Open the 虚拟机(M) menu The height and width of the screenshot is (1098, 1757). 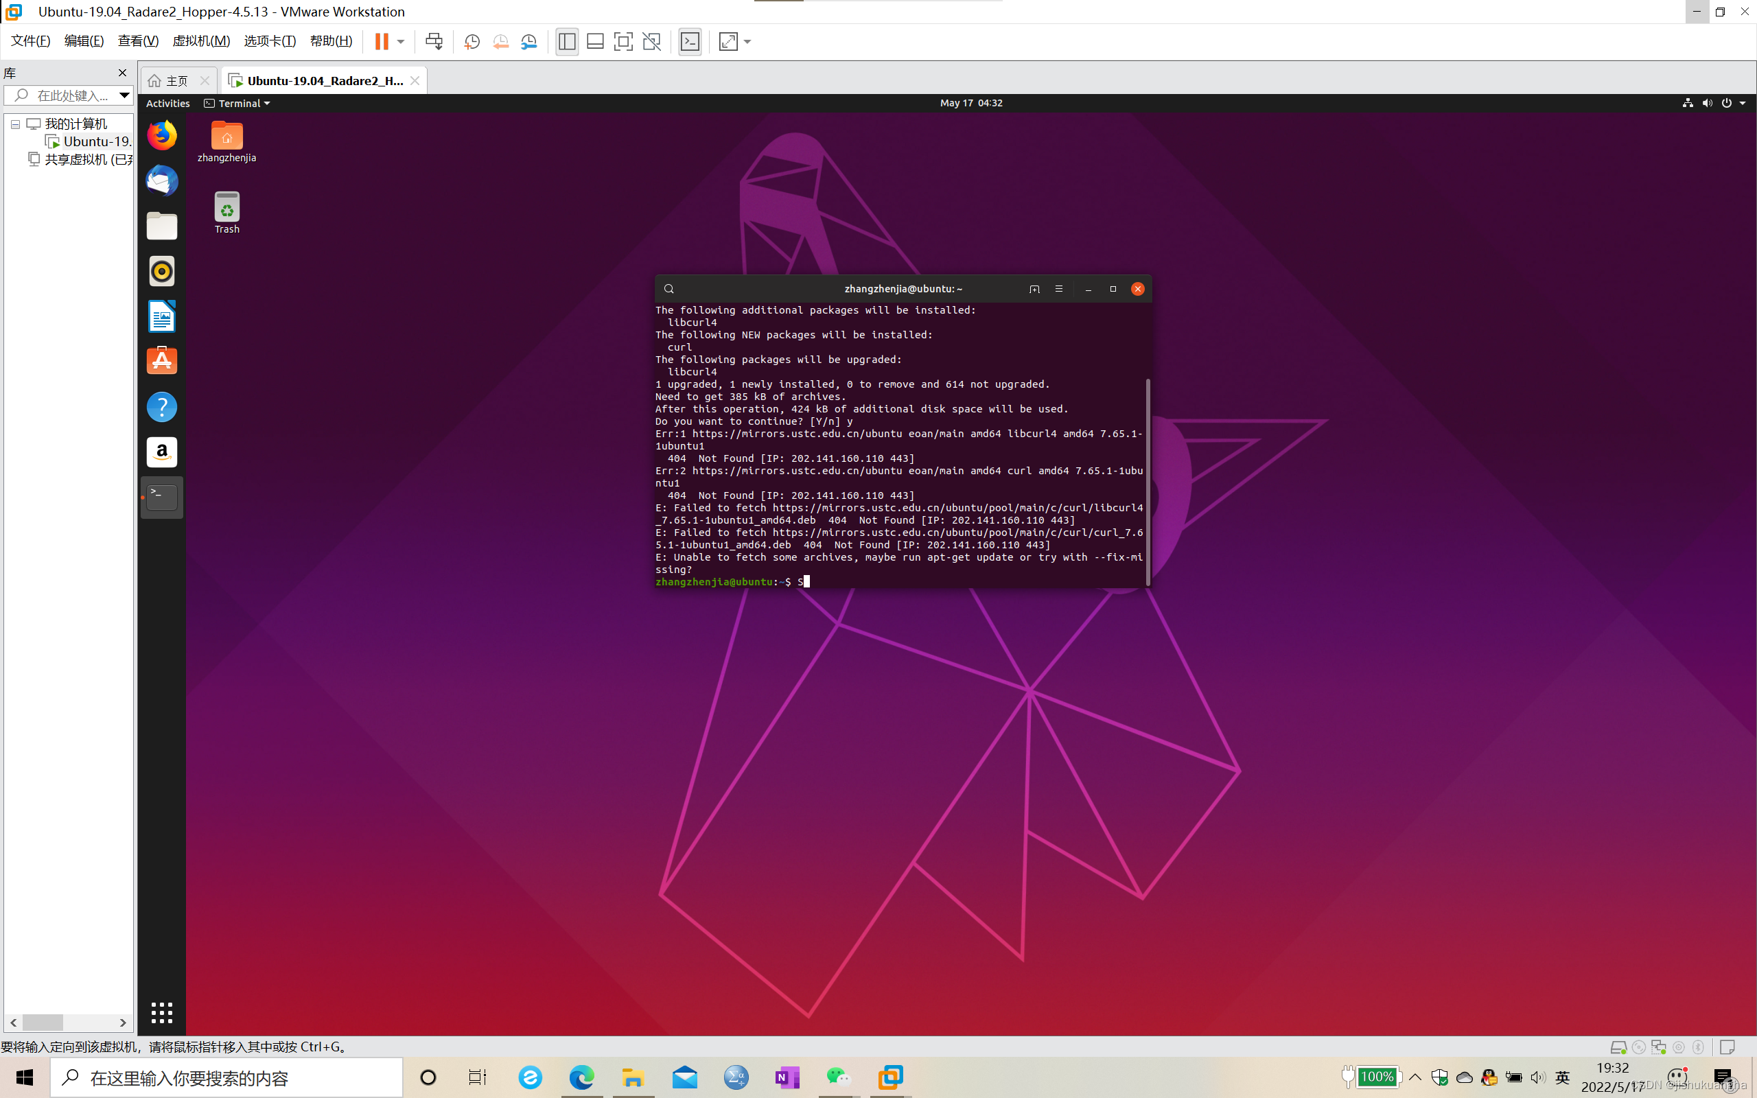point(201,40)
